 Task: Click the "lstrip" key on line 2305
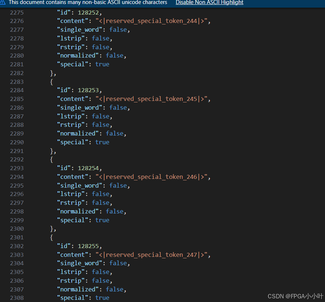pyautogui.click(x=71, y=272)
